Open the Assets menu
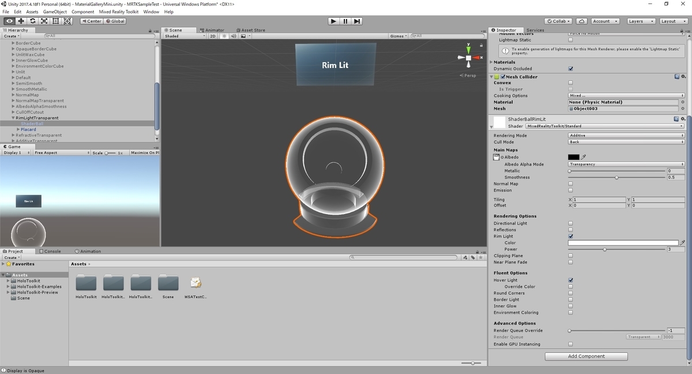This screenshot has height=374, width=692. [32, 12]
